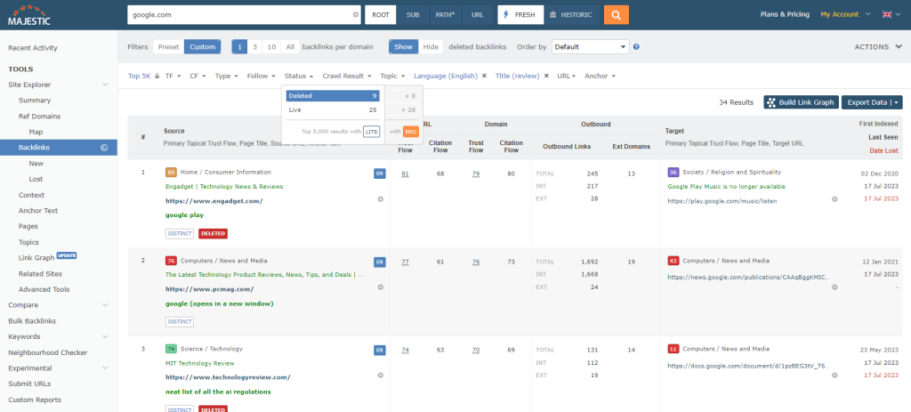911x412 pixels.
Task: Open the TF filter dropdown
Action: [x=173, y=77]
